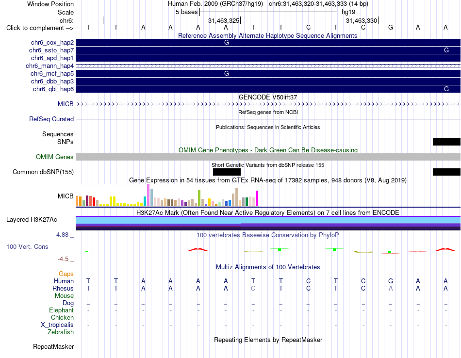Click the G mismatch in chr6_mcf_hap5 row
The width and height of the screenshot is (461, 358).
coord(227,73)
